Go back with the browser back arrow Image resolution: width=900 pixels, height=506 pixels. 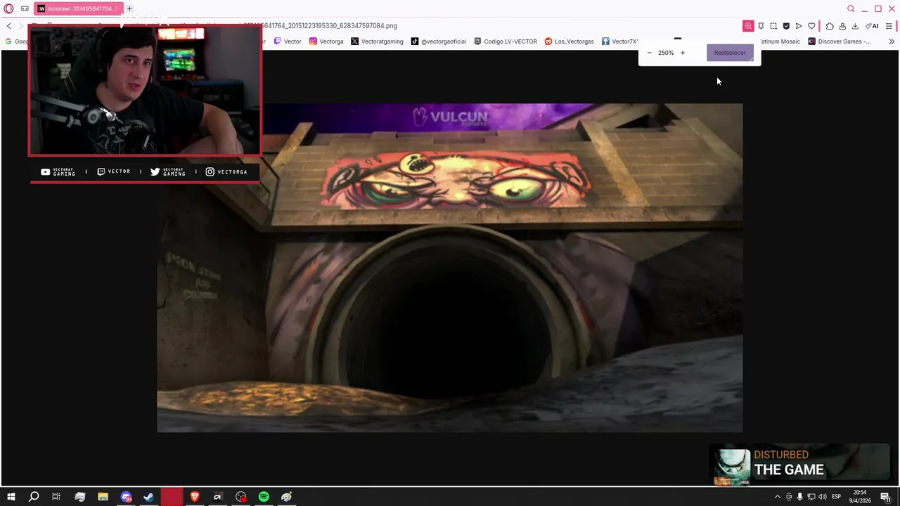point(8,26)
